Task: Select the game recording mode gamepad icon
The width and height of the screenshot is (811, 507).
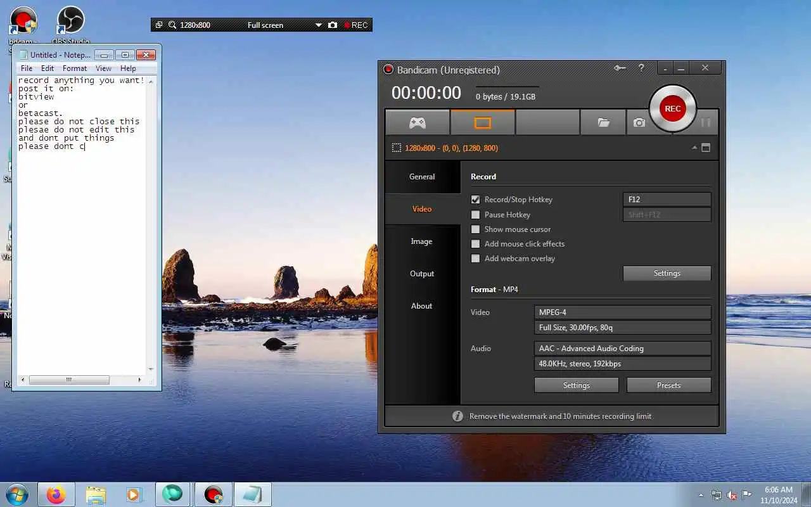Action: click(x=418, y=122)
